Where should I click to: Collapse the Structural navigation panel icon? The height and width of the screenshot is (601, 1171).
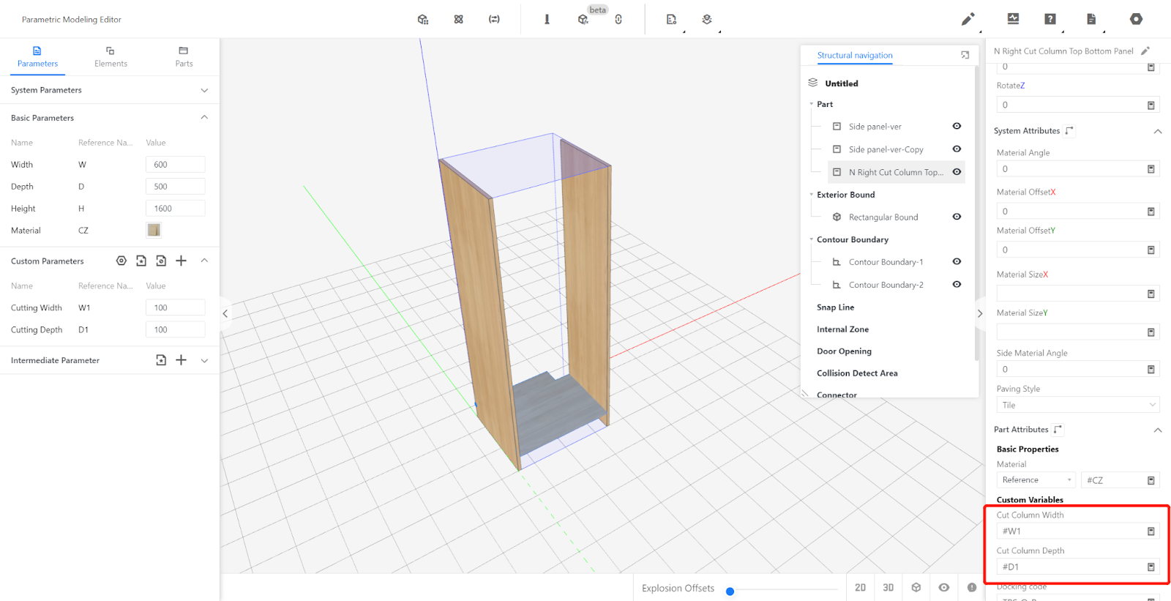tap(965, 55)
